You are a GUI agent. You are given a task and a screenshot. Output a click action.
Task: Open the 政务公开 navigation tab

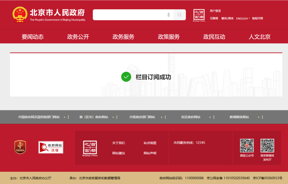(x=78, y=37)
